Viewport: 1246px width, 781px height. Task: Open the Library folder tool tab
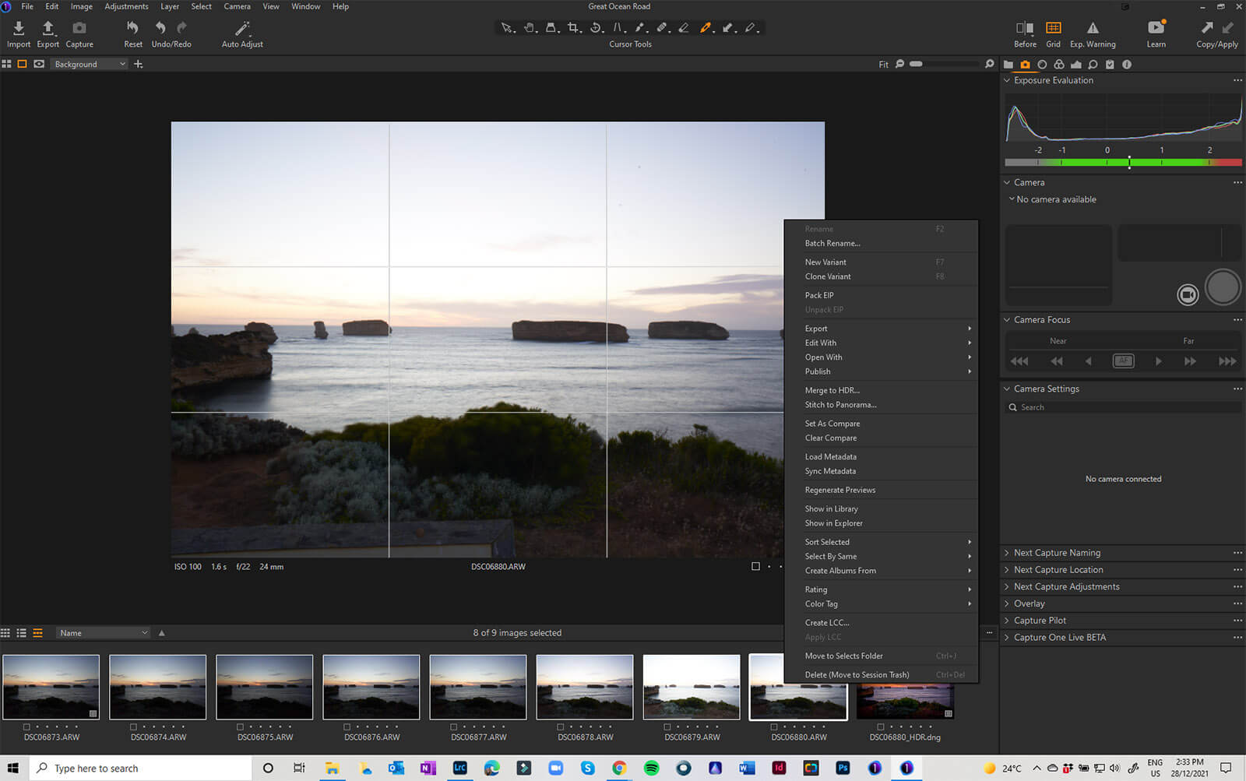click(1008, 65)
